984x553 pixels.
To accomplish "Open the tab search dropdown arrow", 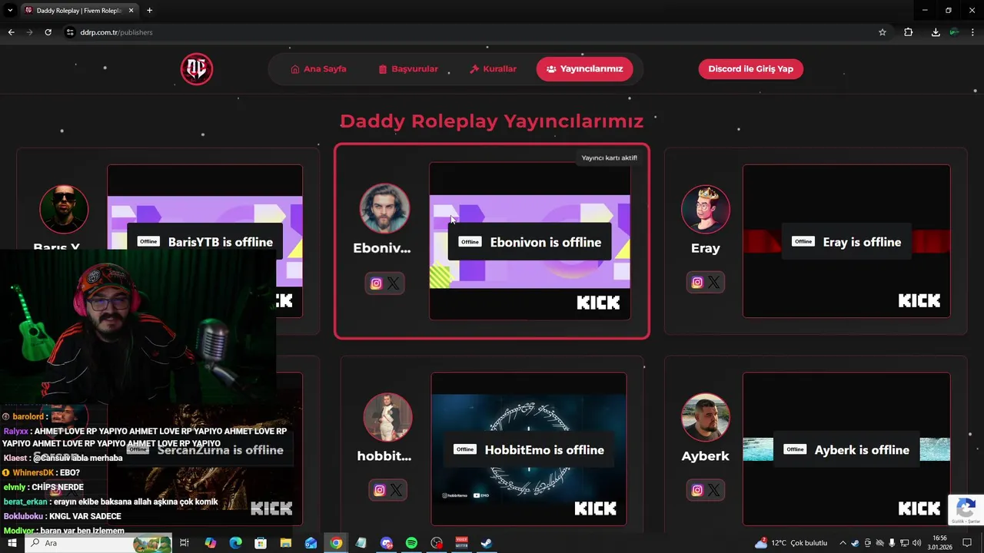I will click(10, 10).
